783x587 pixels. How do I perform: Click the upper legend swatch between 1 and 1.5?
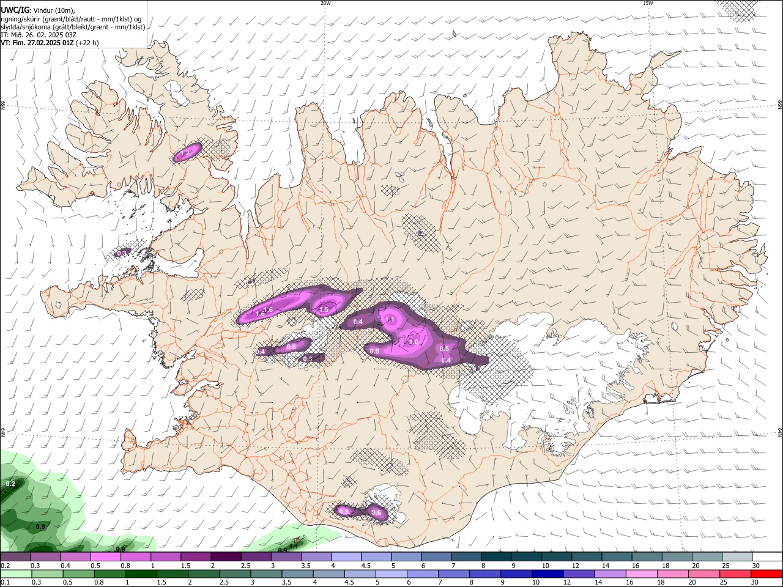165,557
